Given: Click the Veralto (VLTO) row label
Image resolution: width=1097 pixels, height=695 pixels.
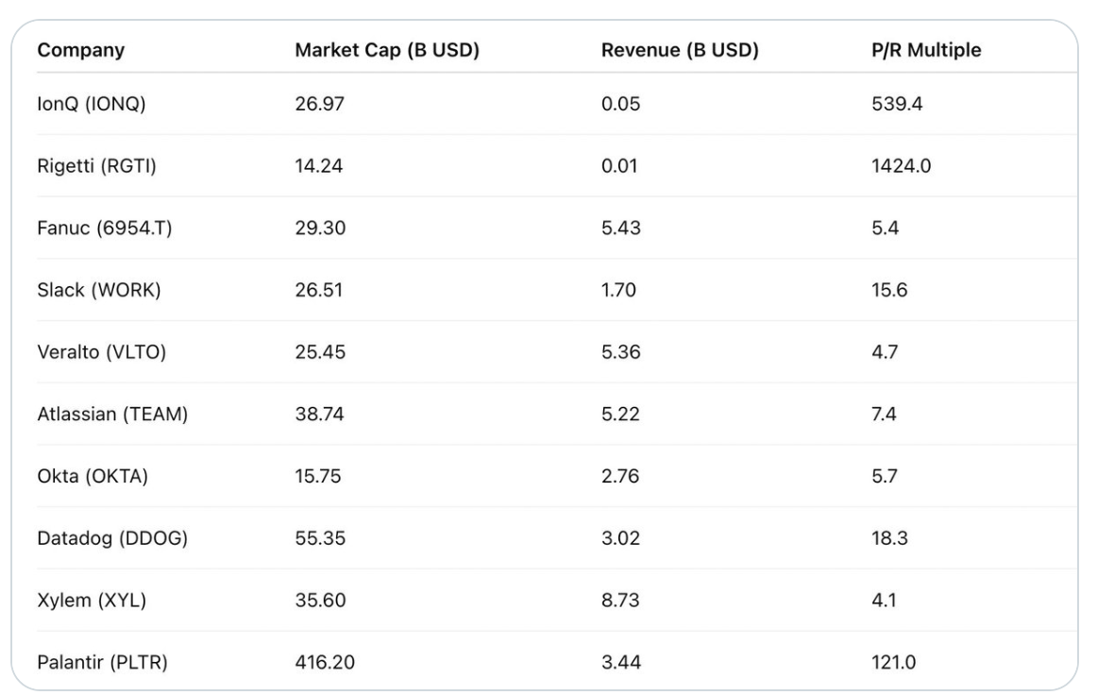Looking at the screenshot, I should click(103, 352).
